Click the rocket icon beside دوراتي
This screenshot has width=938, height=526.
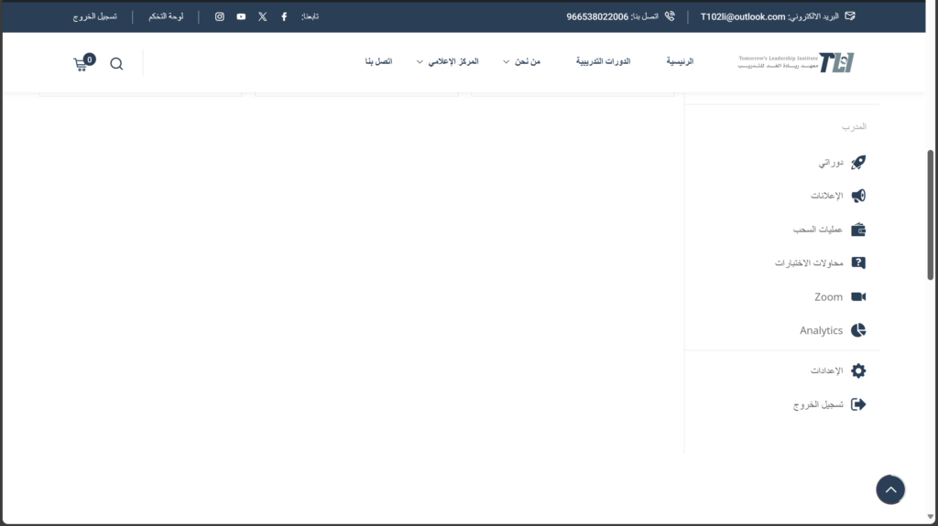(x=858, y=163)
